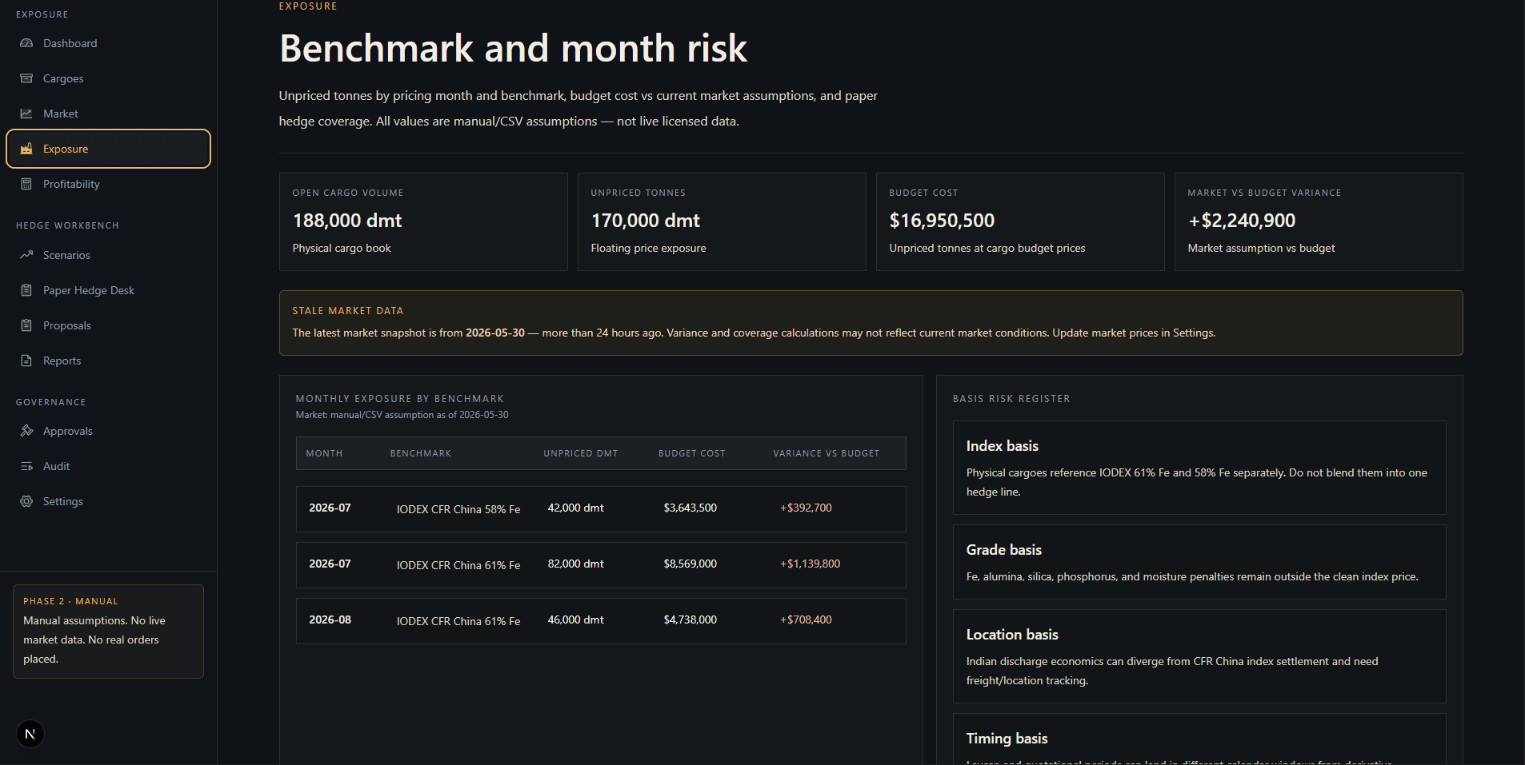Click the Index basis risk card
The image size is (1525, 765).
pyautogui.click(x=1199, y=468)
